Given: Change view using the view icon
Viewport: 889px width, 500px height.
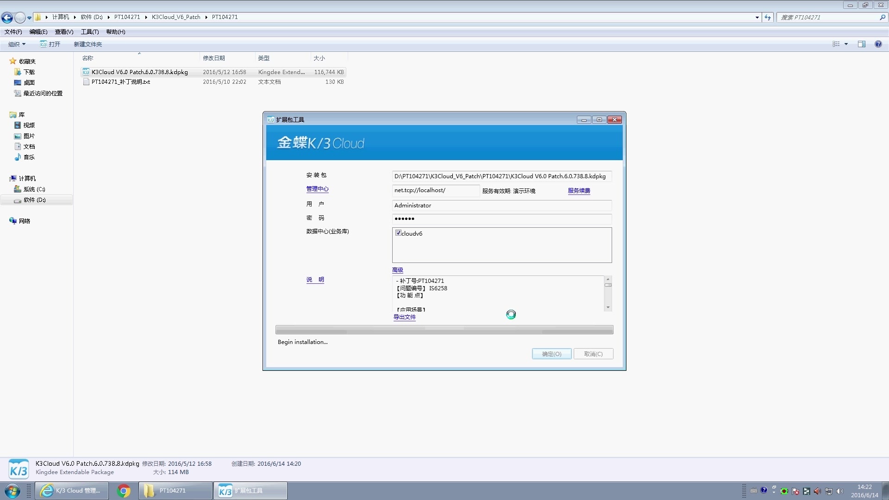Looking at the screenshot, I should click(x=836, y=44).
